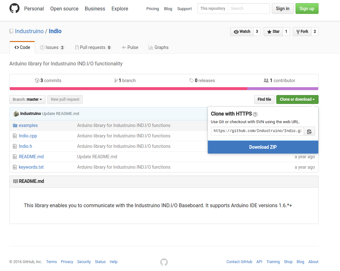
Task: Watch the Indio repository
Action: click(x=242, y=32)
